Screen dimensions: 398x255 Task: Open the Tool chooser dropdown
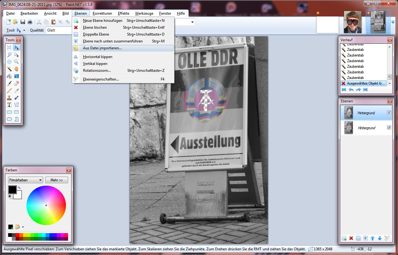coord(21,30)
